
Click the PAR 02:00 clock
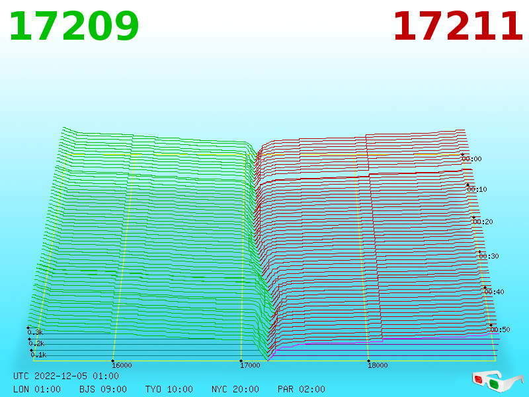302,389
